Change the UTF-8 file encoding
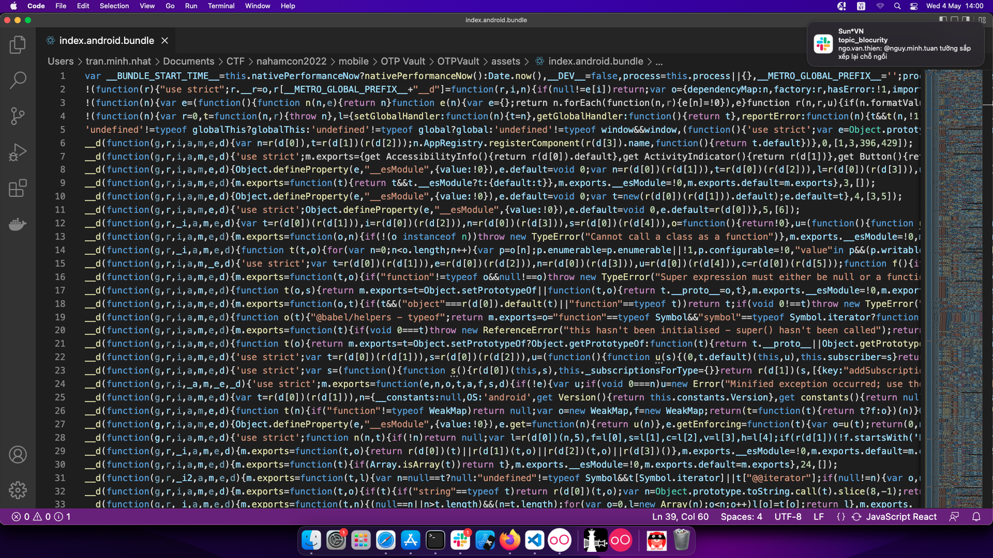This screenshot has width=993, height=558. point(787,517)
